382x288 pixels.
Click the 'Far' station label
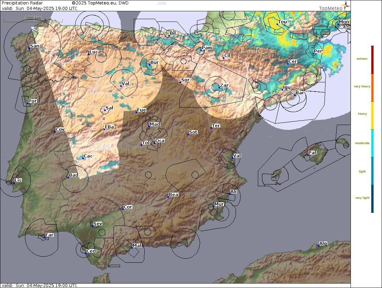(50, 235)
